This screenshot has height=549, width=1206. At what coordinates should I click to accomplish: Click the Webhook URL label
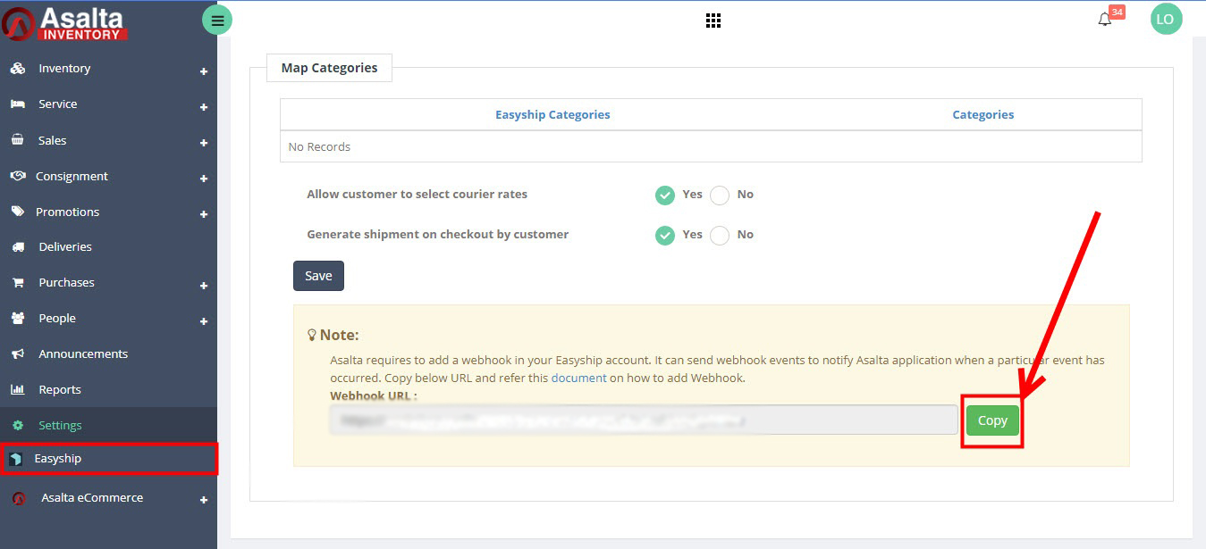374,395
